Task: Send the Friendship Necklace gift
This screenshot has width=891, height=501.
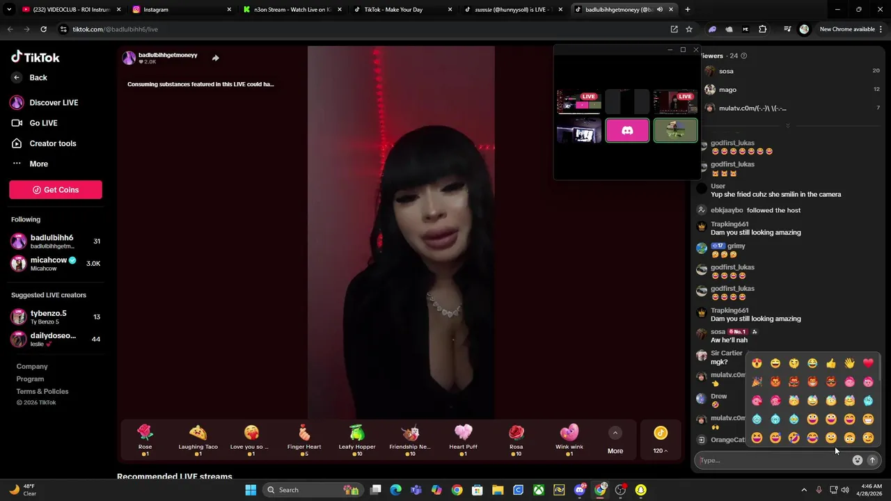Action: [410, 440]
